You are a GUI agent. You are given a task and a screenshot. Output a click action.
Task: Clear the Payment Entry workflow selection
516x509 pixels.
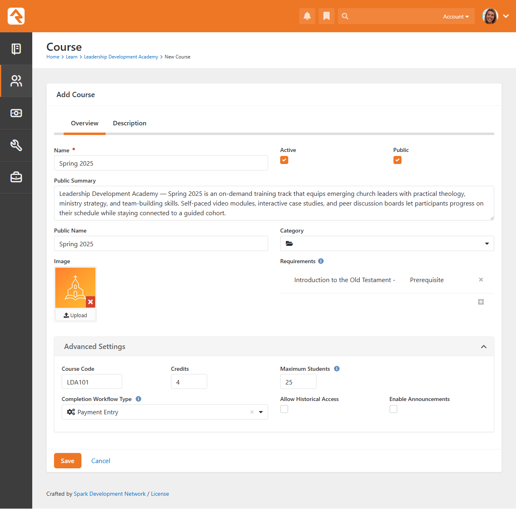pyautogui.click(x=252, y=412)
